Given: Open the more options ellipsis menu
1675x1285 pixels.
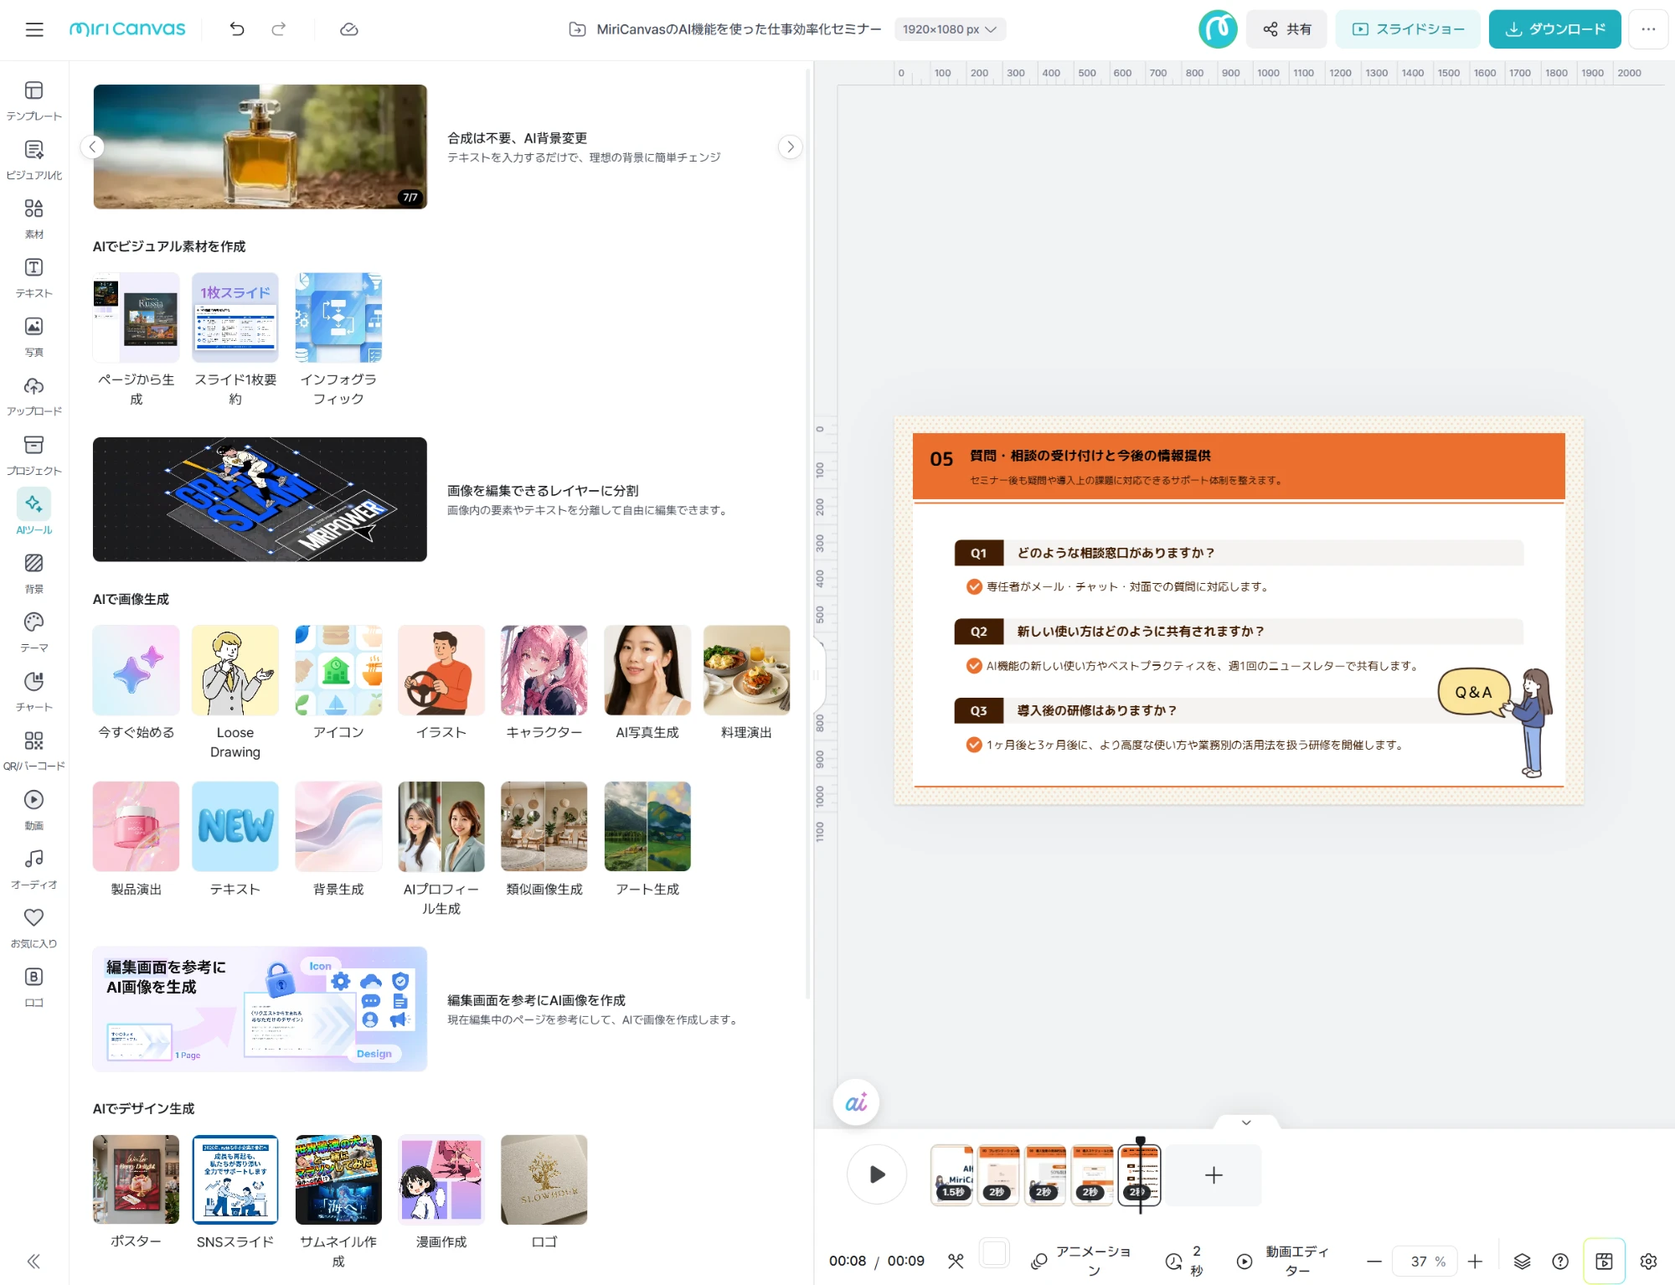Looking at the screenshot, I should tap(1648, 29).
